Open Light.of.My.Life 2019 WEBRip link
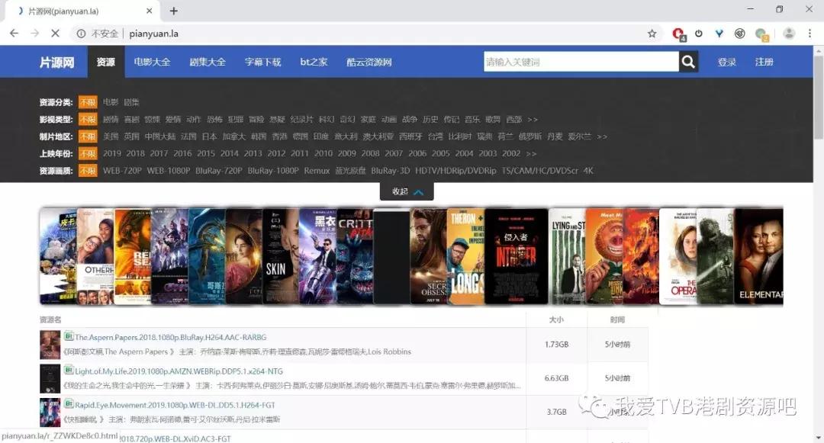 pos(179,371)
